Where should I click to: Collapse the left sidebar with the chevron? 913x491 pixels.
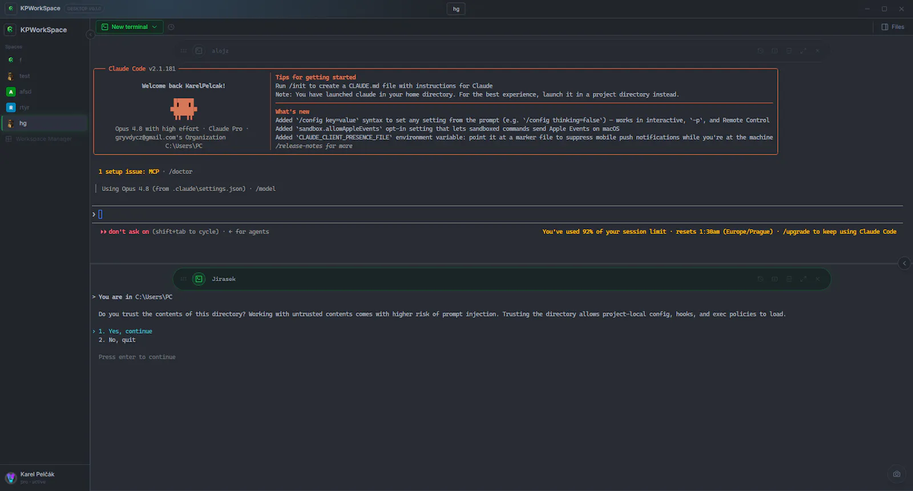click(90, 35)
